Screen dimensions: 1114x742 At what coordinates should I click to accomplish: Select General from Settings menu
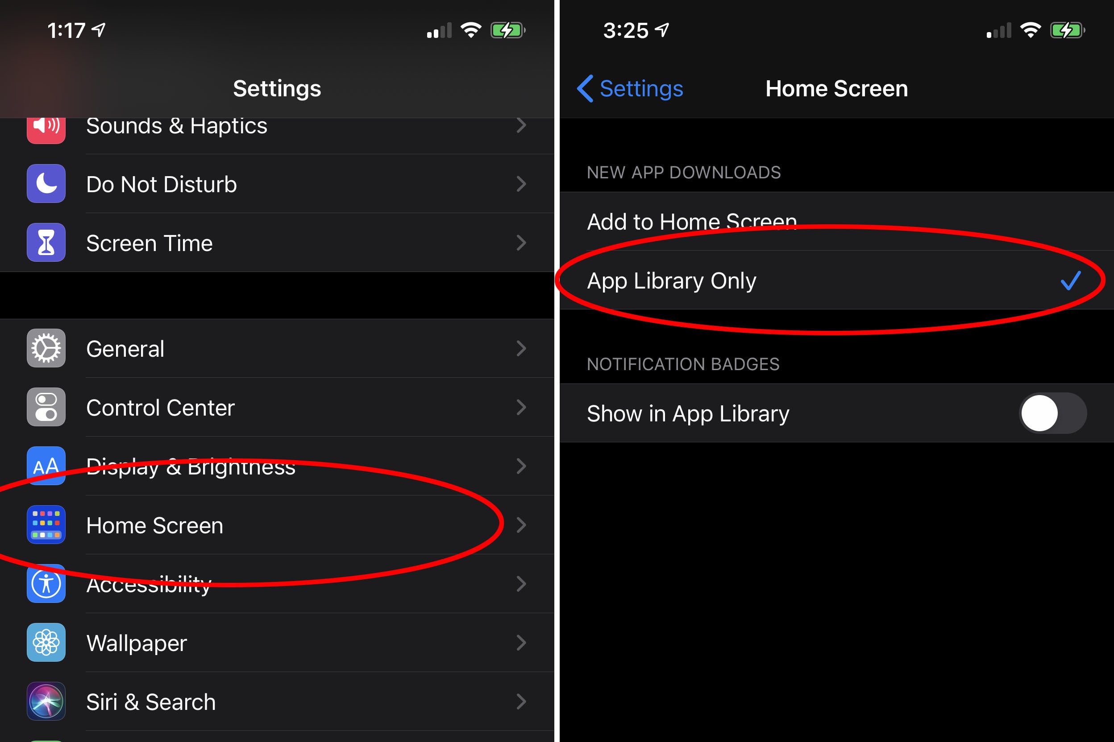(x=278, y=346)
